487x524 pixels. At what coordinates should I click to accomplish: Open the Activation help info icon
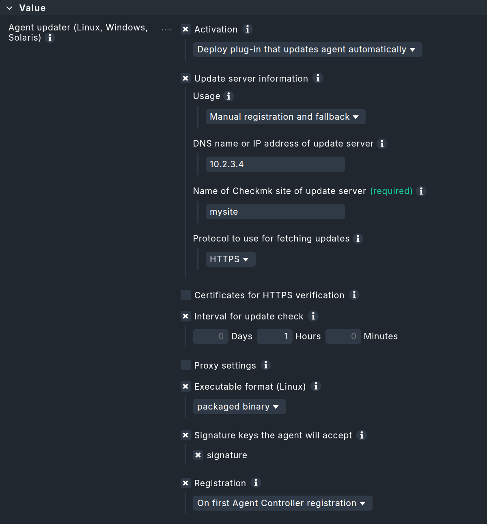pos(247,29)
